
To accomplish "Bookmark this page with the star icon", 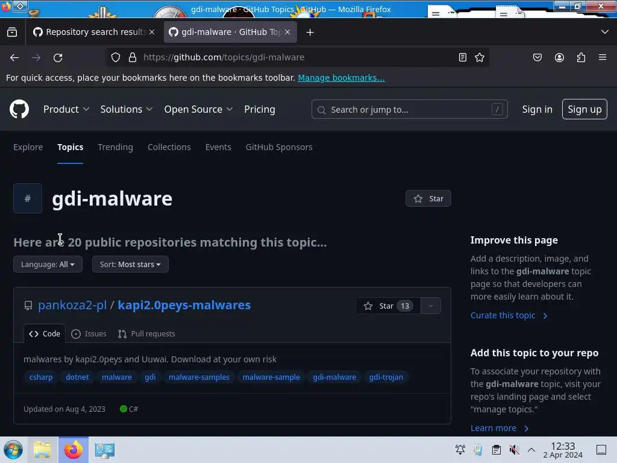I will (479, 57).
